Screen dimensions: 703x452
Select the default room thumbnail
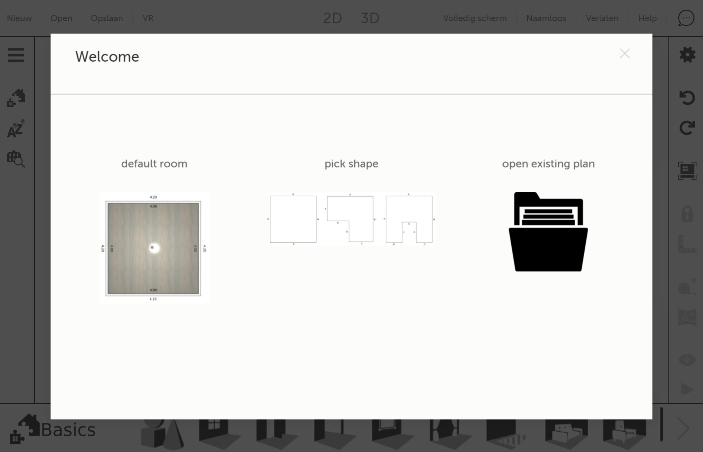click(x=154, y=248)
